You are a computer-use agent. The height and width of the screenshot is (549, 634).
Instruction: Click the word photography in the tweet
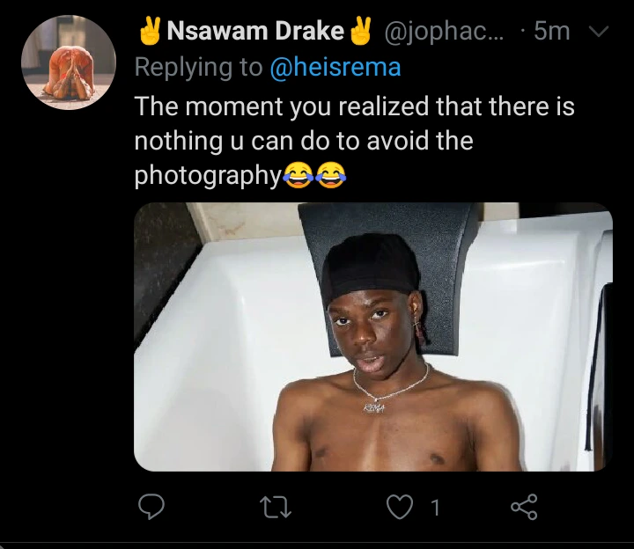coord(208,176)
